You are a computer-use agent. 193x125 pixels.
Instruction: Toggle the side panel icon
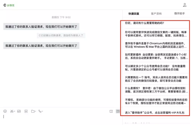pos(118,111)
